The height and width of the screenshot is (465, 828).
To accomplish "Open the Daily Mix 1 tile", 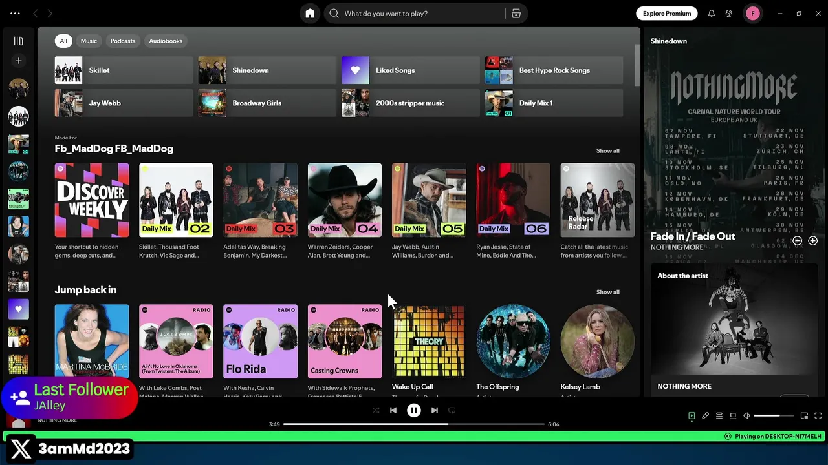I will click(554, 103).
